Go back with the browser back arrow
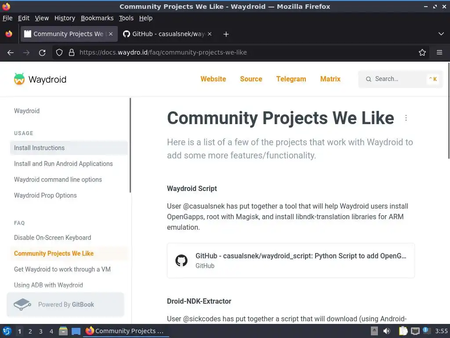This screenshot has height=338, width=450. pos(11,53)
